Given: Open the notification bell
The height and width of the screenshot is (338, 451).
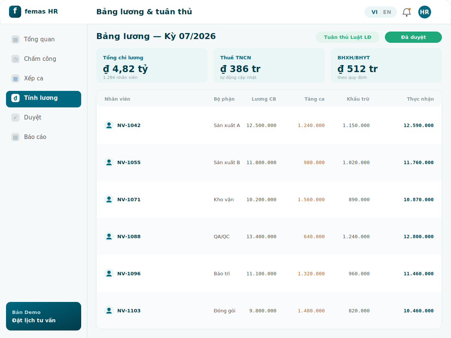Looking at the screenshot, I should click(407, 12).
